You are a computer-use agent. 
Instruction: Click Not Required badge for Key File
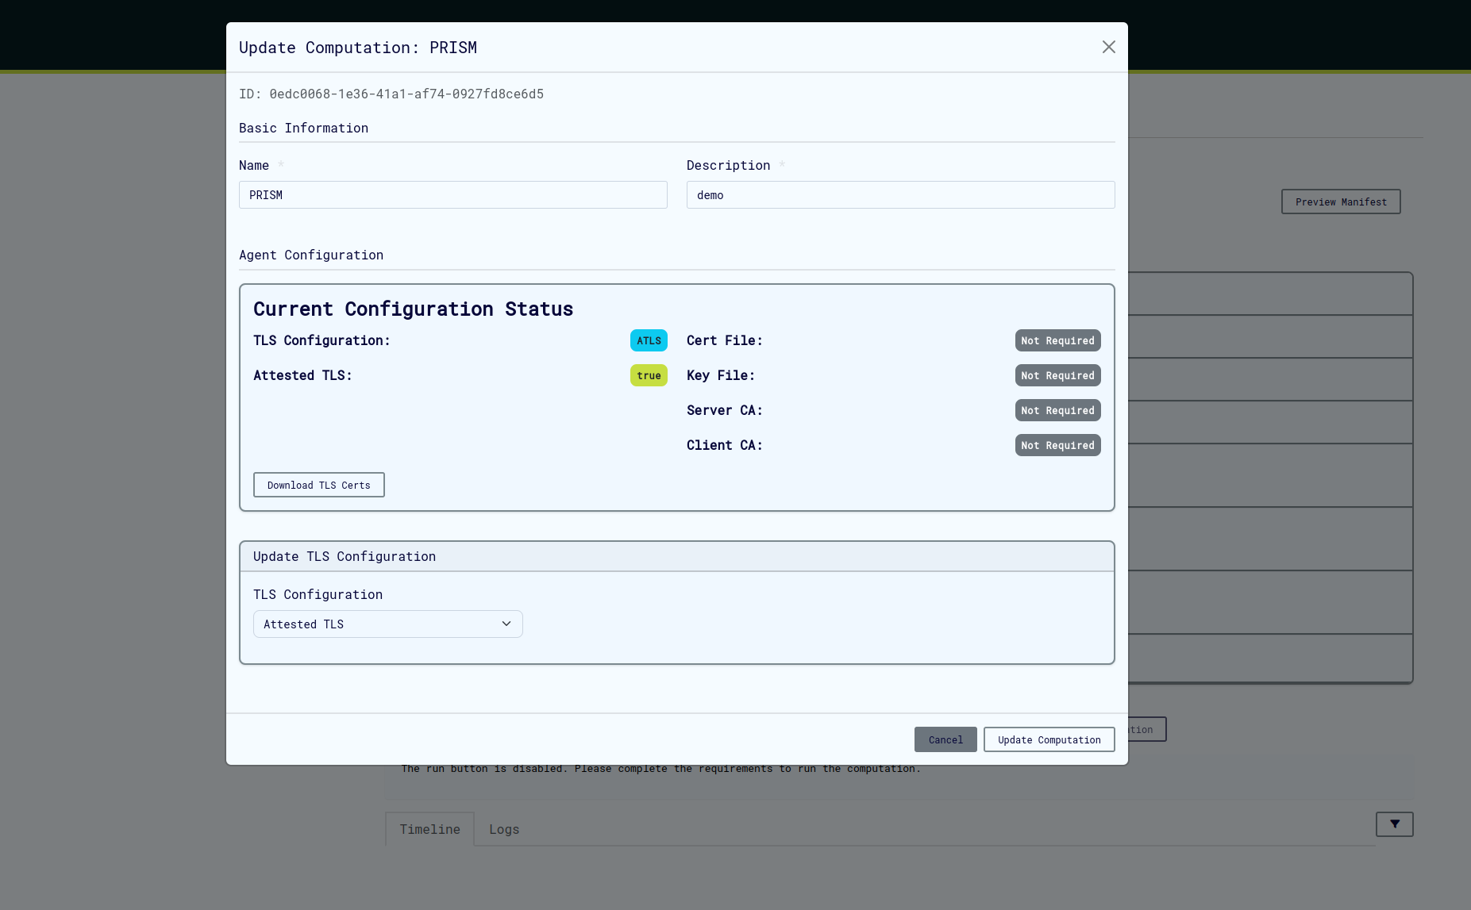1058,375
